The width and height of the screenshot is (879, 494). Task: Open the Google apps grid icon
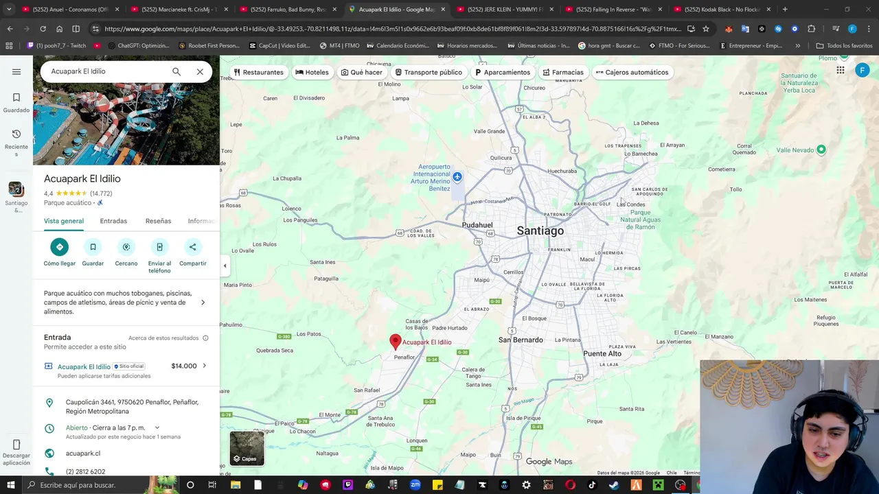point(841,71)
